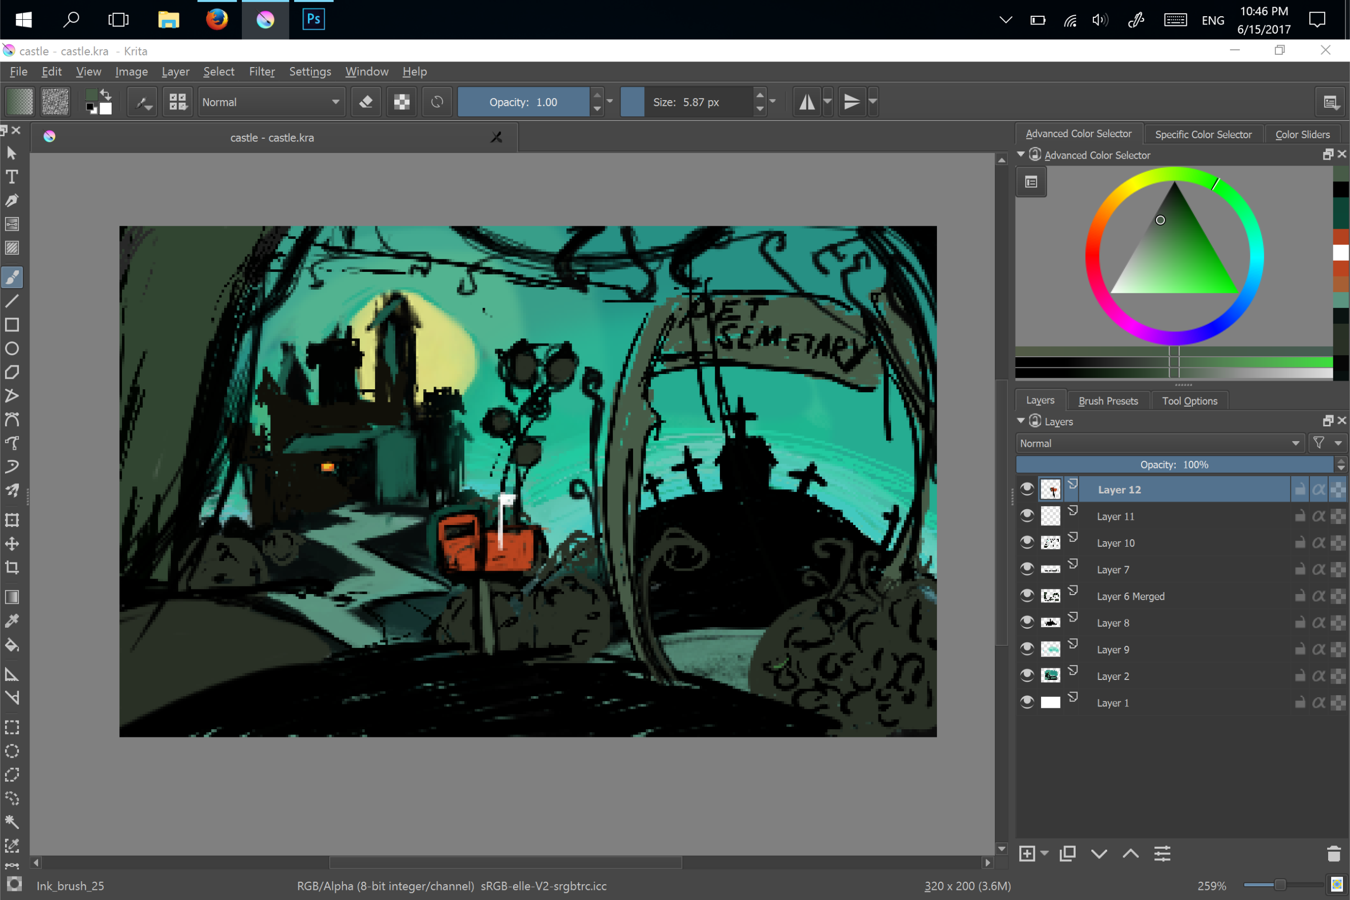1350x900 pixels.
Task: Add a new layer with plus button
Action: point(1027,854)
